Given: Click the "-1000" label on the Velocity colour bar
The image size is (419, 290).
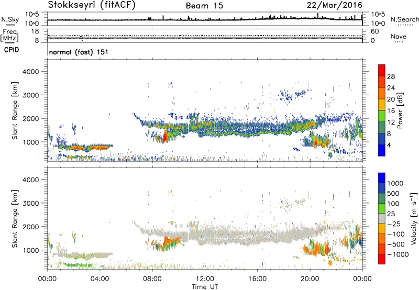Looking at the screenshot, I should click(398, 254).
